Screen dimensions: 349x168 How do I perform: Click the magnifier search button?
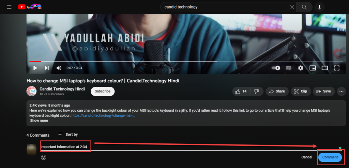click(304, 7)
